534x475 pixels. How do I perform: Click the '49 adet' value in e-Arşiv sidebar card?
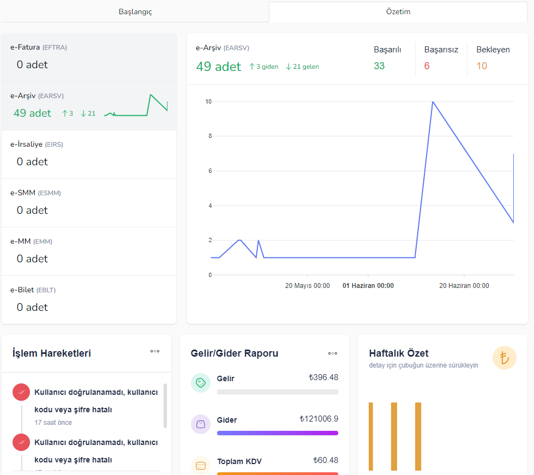tap(32, 113)
